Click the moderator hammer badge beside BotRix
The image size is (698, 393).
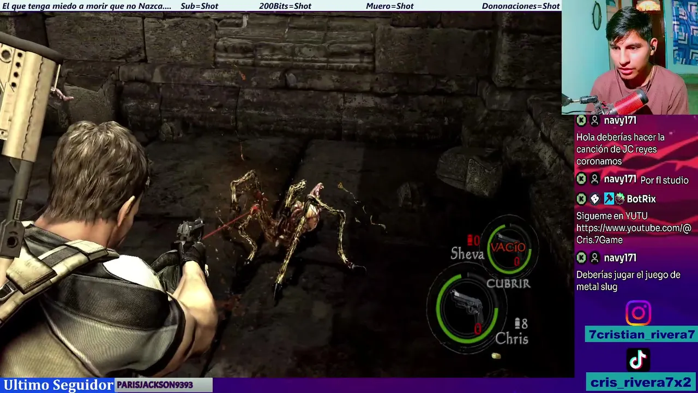coord(609,199)
